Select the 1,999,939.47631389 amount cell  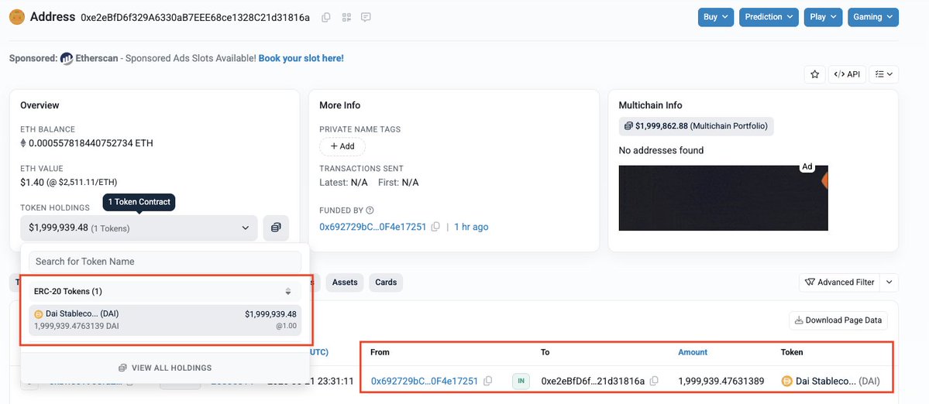721,381
